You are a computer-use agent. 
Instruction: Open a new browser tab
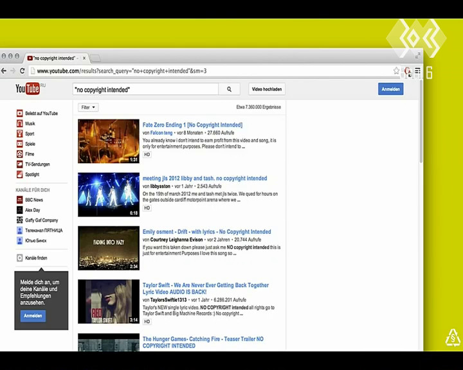coord(95,58)
